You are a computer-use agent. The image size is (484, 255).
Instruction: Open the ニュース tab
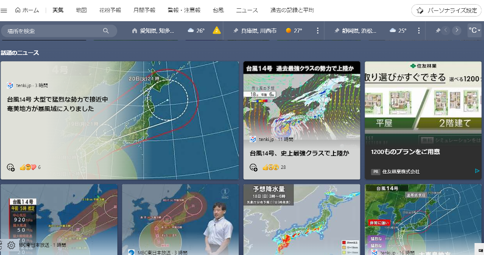point(247,10)
